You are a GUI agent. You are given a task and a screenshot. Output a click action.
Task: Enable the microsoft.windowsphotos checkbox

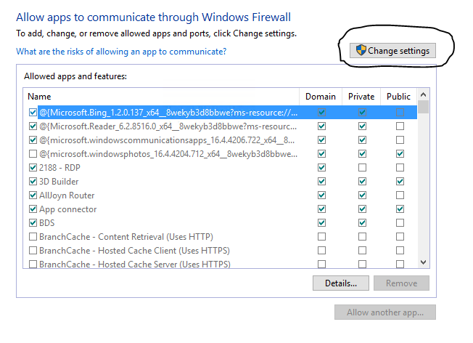pos(33,154)
